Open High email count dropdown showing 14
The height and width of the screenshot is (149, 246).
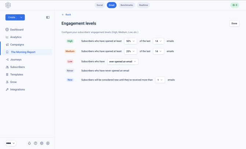click(159, 41)
